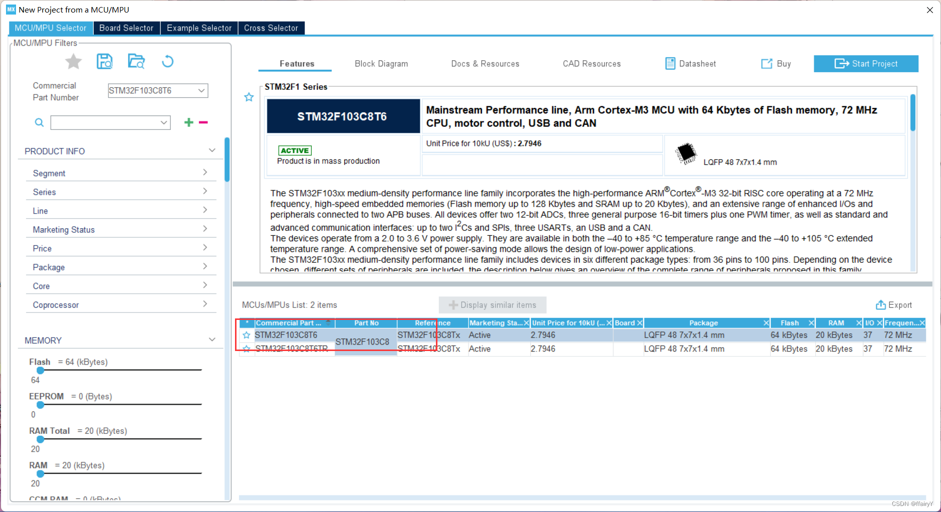
Task: Remove the I/O column via its X
Action: (879, 323)
